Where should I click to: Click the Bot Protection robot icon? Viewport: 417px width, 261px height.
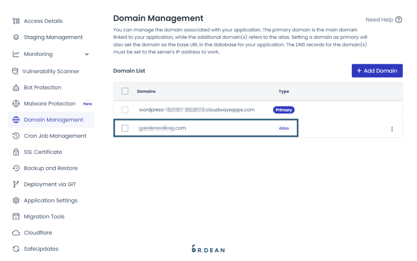16,87
